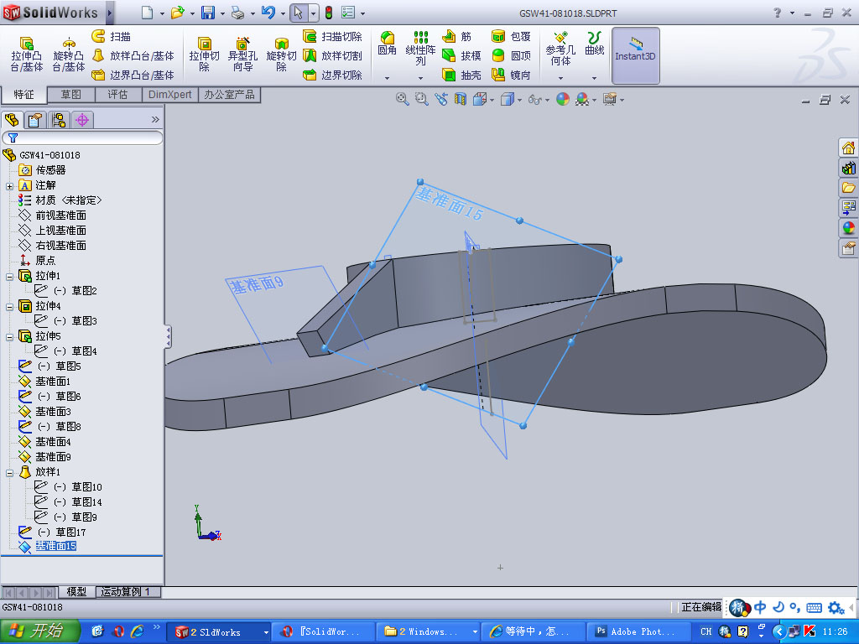
Task: Click the Boundary Cut (边界切除) tool
Action: click(332, 75)
